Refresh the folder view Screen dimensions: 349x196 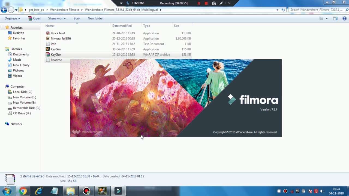(283, 10)
